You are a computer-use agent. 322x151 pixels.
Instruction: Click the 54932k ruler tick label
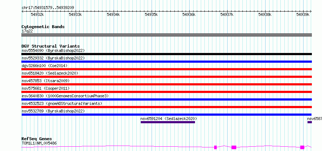tap(37, 14)
